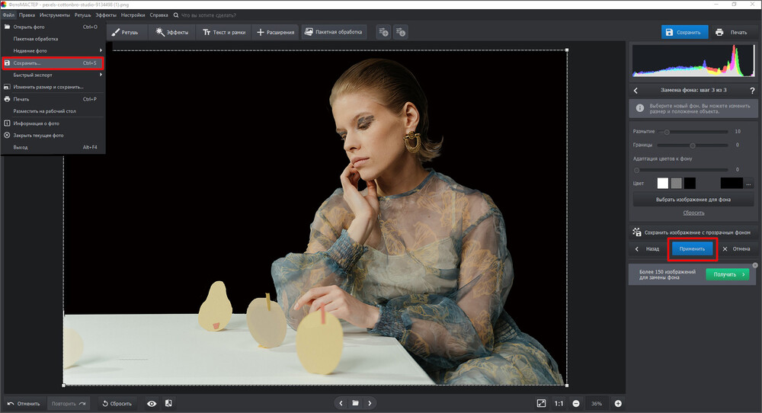The width and height of the screenshot is (762, 413).
Task: Expand the Недавние фото submenu
Action: [x=52, y=50]
